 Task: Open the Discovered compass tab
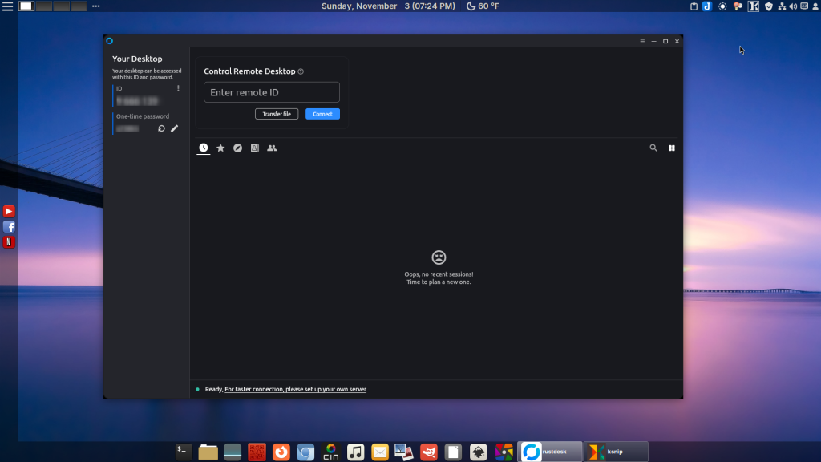(237, 148)
